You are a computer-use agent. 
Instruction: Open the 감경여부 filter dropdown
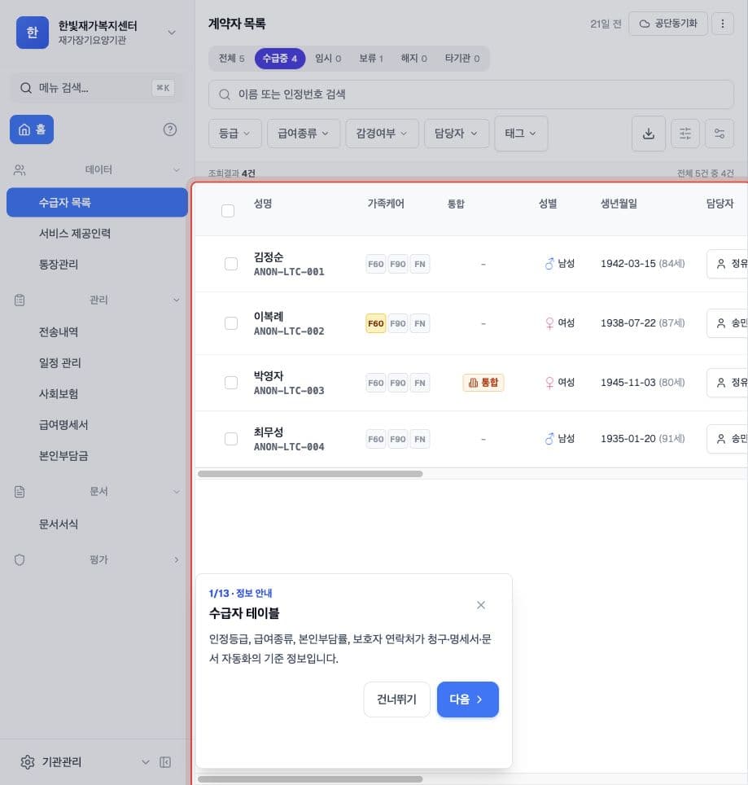pos(382,134)
